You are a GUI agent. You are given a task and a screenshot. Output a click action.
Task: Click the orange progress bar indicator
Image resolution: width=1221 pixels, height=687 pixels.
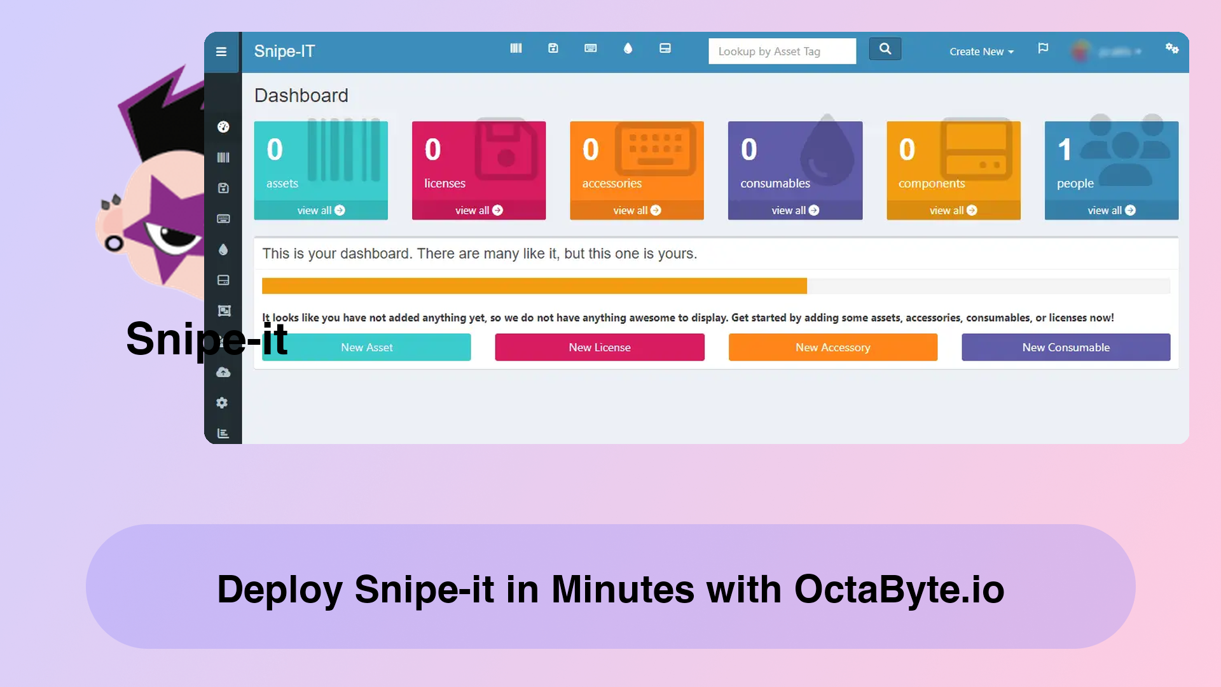[x=534, y=285]
